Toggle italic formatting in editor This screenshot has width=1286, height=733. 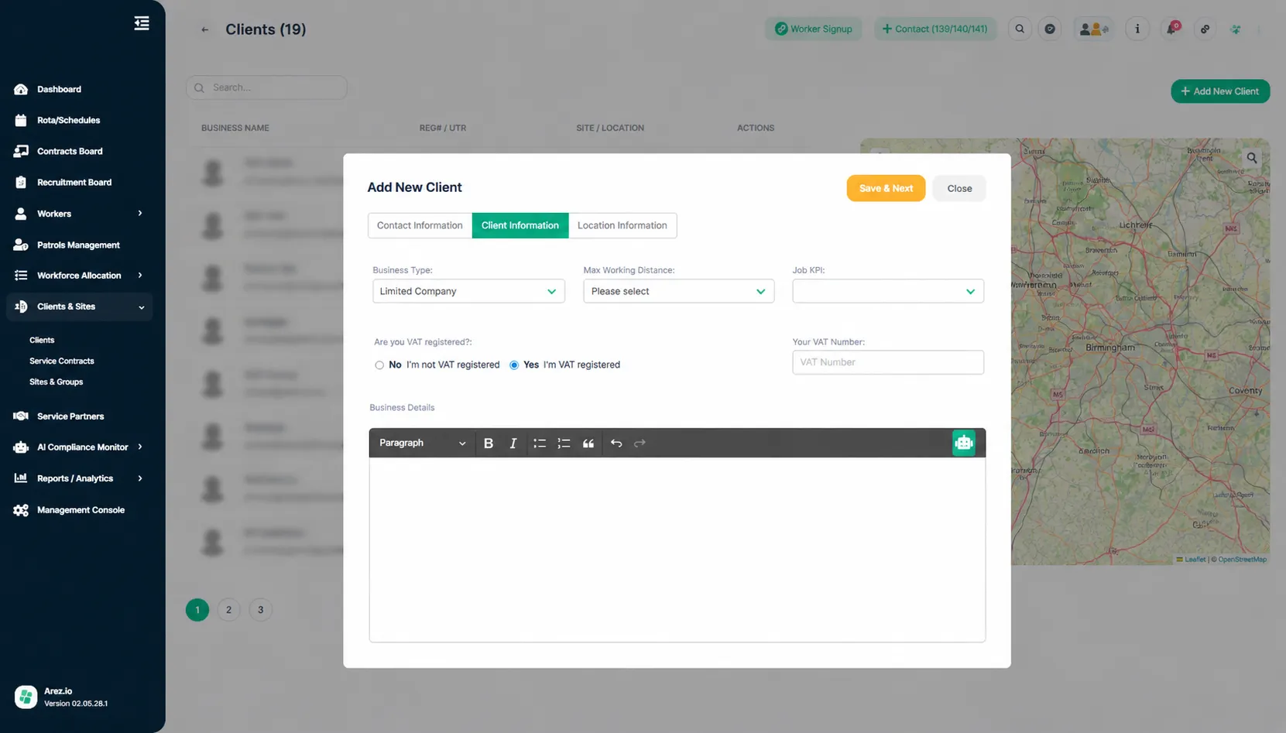[513, 444]
